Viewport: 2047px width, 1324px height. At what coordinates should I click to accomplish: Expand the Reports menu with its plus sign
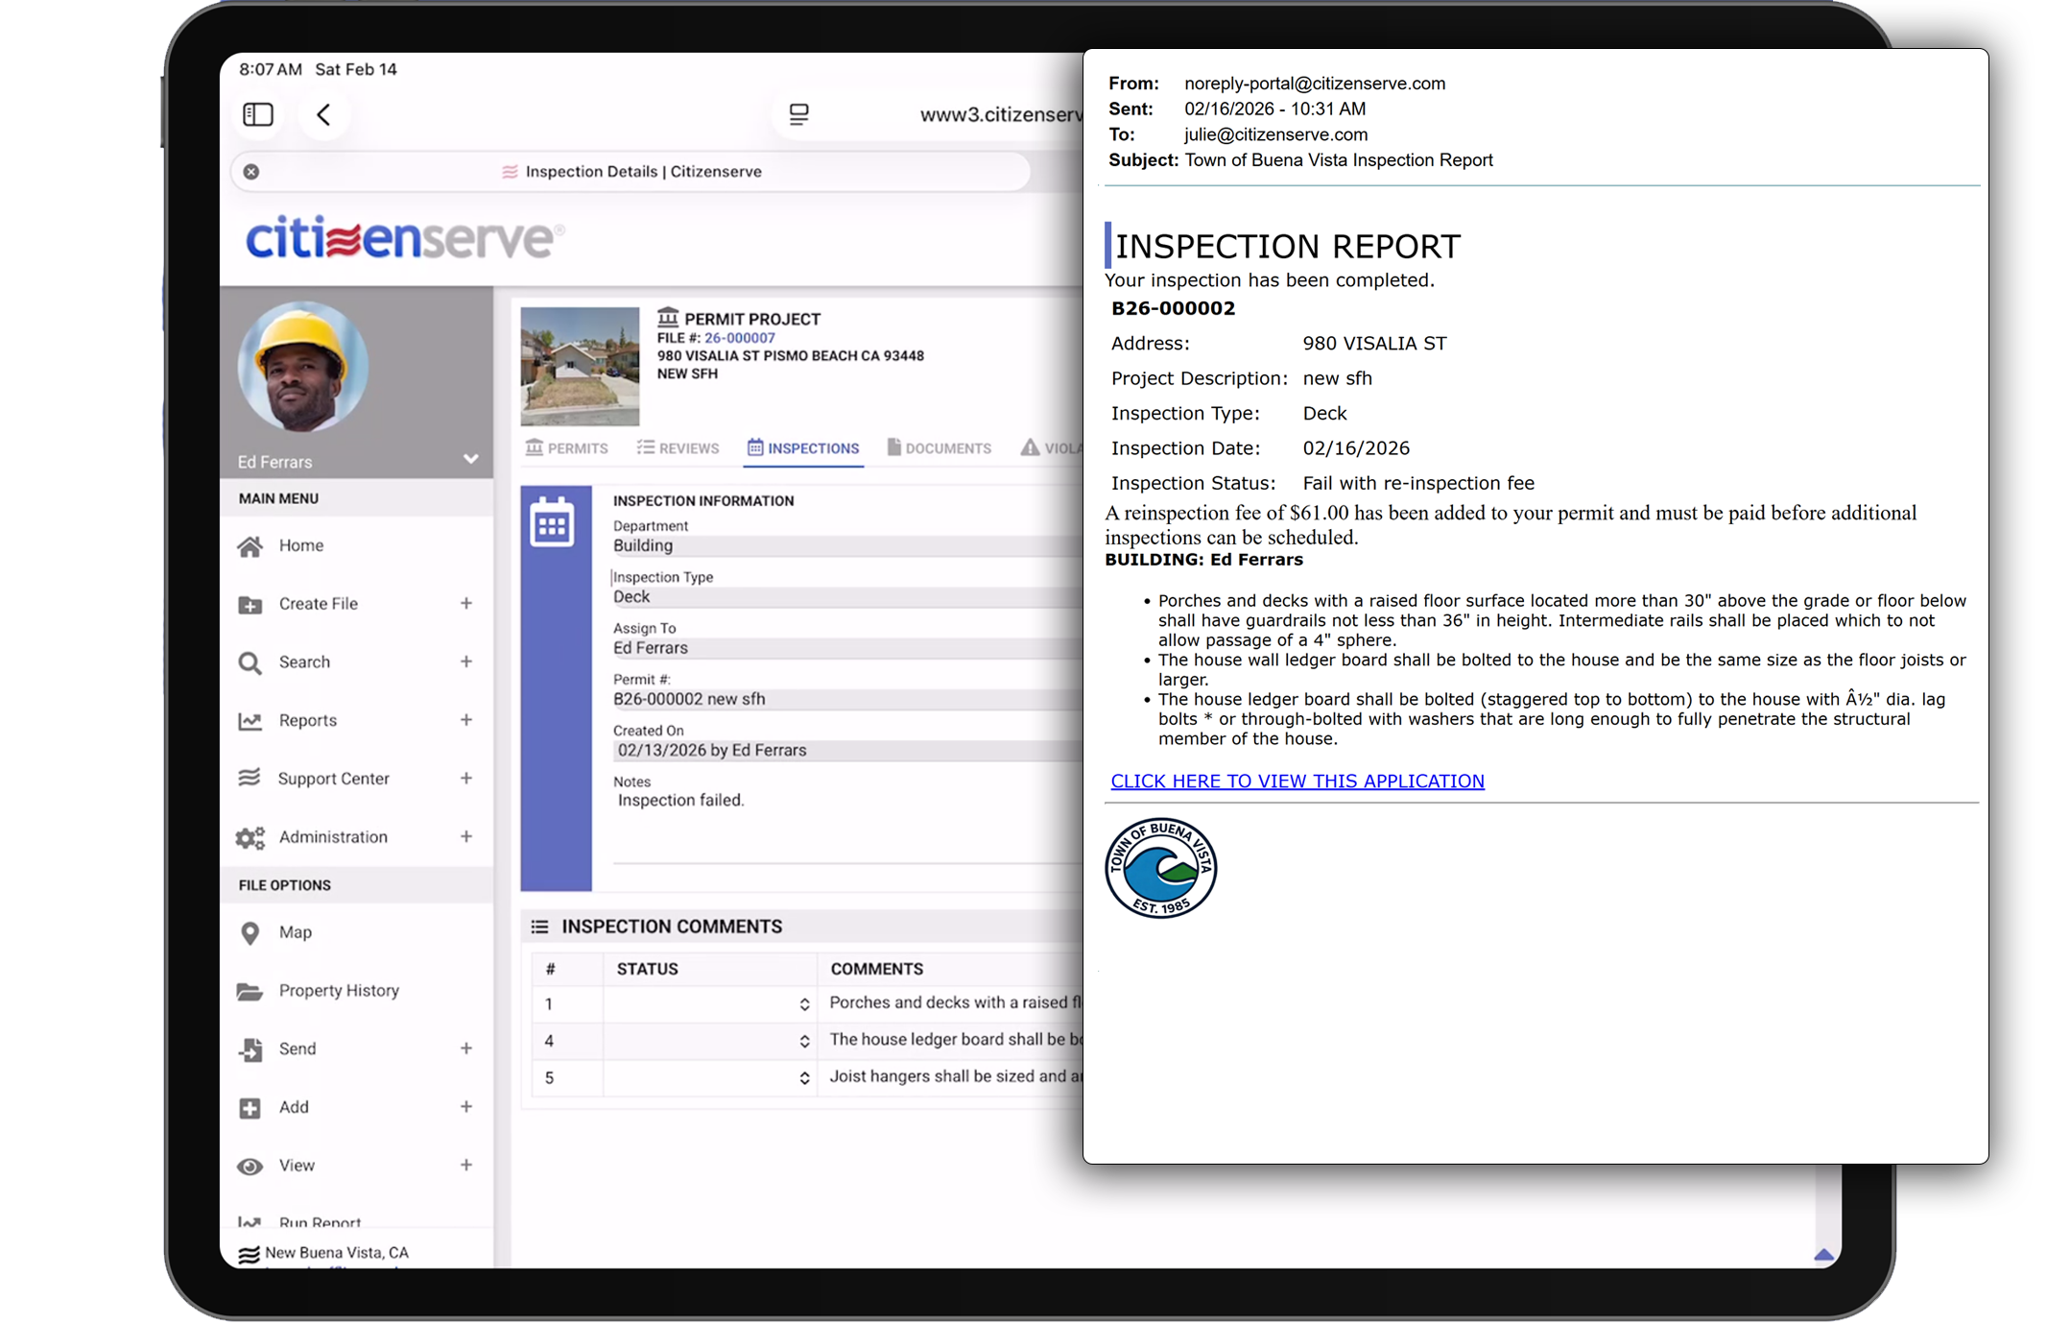pyautogui.click(x=467, y=720)
